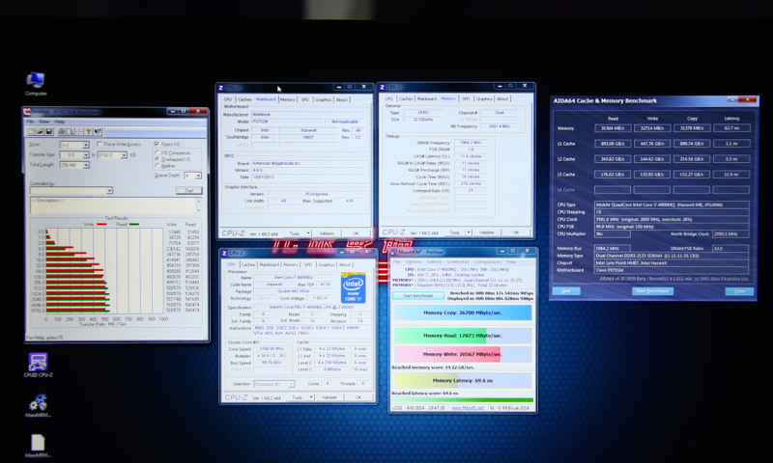Toggle the Direct I/O checkbox

(157, 144)
